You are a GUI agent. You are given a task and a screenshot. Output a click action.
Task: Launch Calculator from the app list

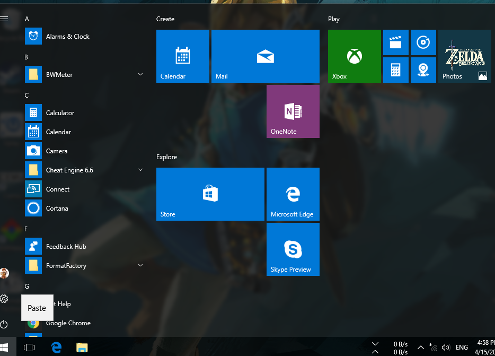click(x=84, y=113)
